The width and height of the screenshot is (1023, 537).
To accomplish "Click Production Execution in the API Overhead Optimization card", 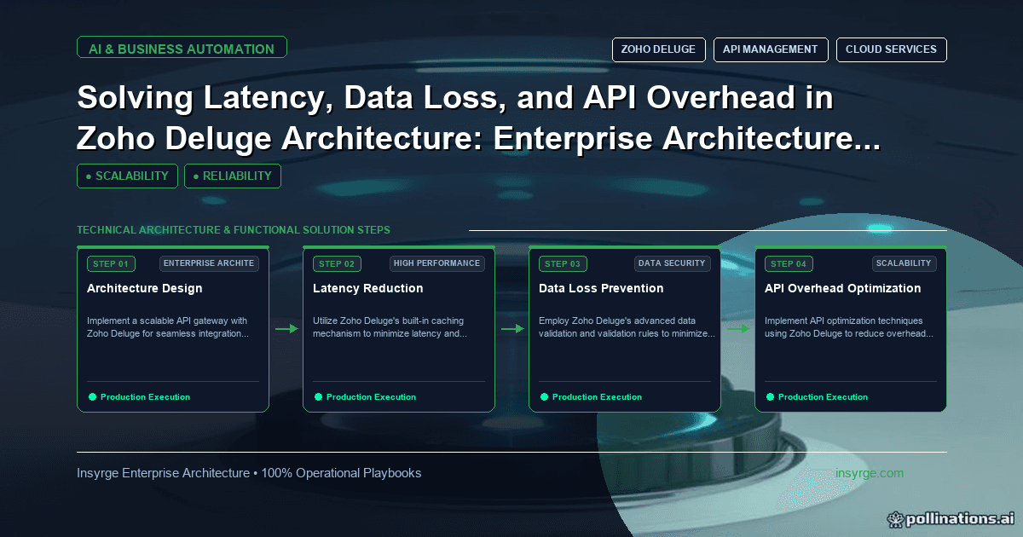I will click(x=823, y=397).
